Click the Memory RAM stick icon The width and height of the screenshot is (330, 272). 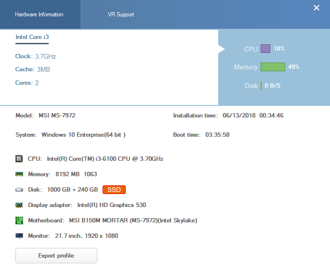(x=19, y=174)
